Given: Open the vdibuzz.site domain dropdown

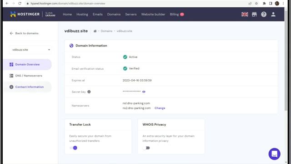Looking at the screenshot, I should point(30,50).
